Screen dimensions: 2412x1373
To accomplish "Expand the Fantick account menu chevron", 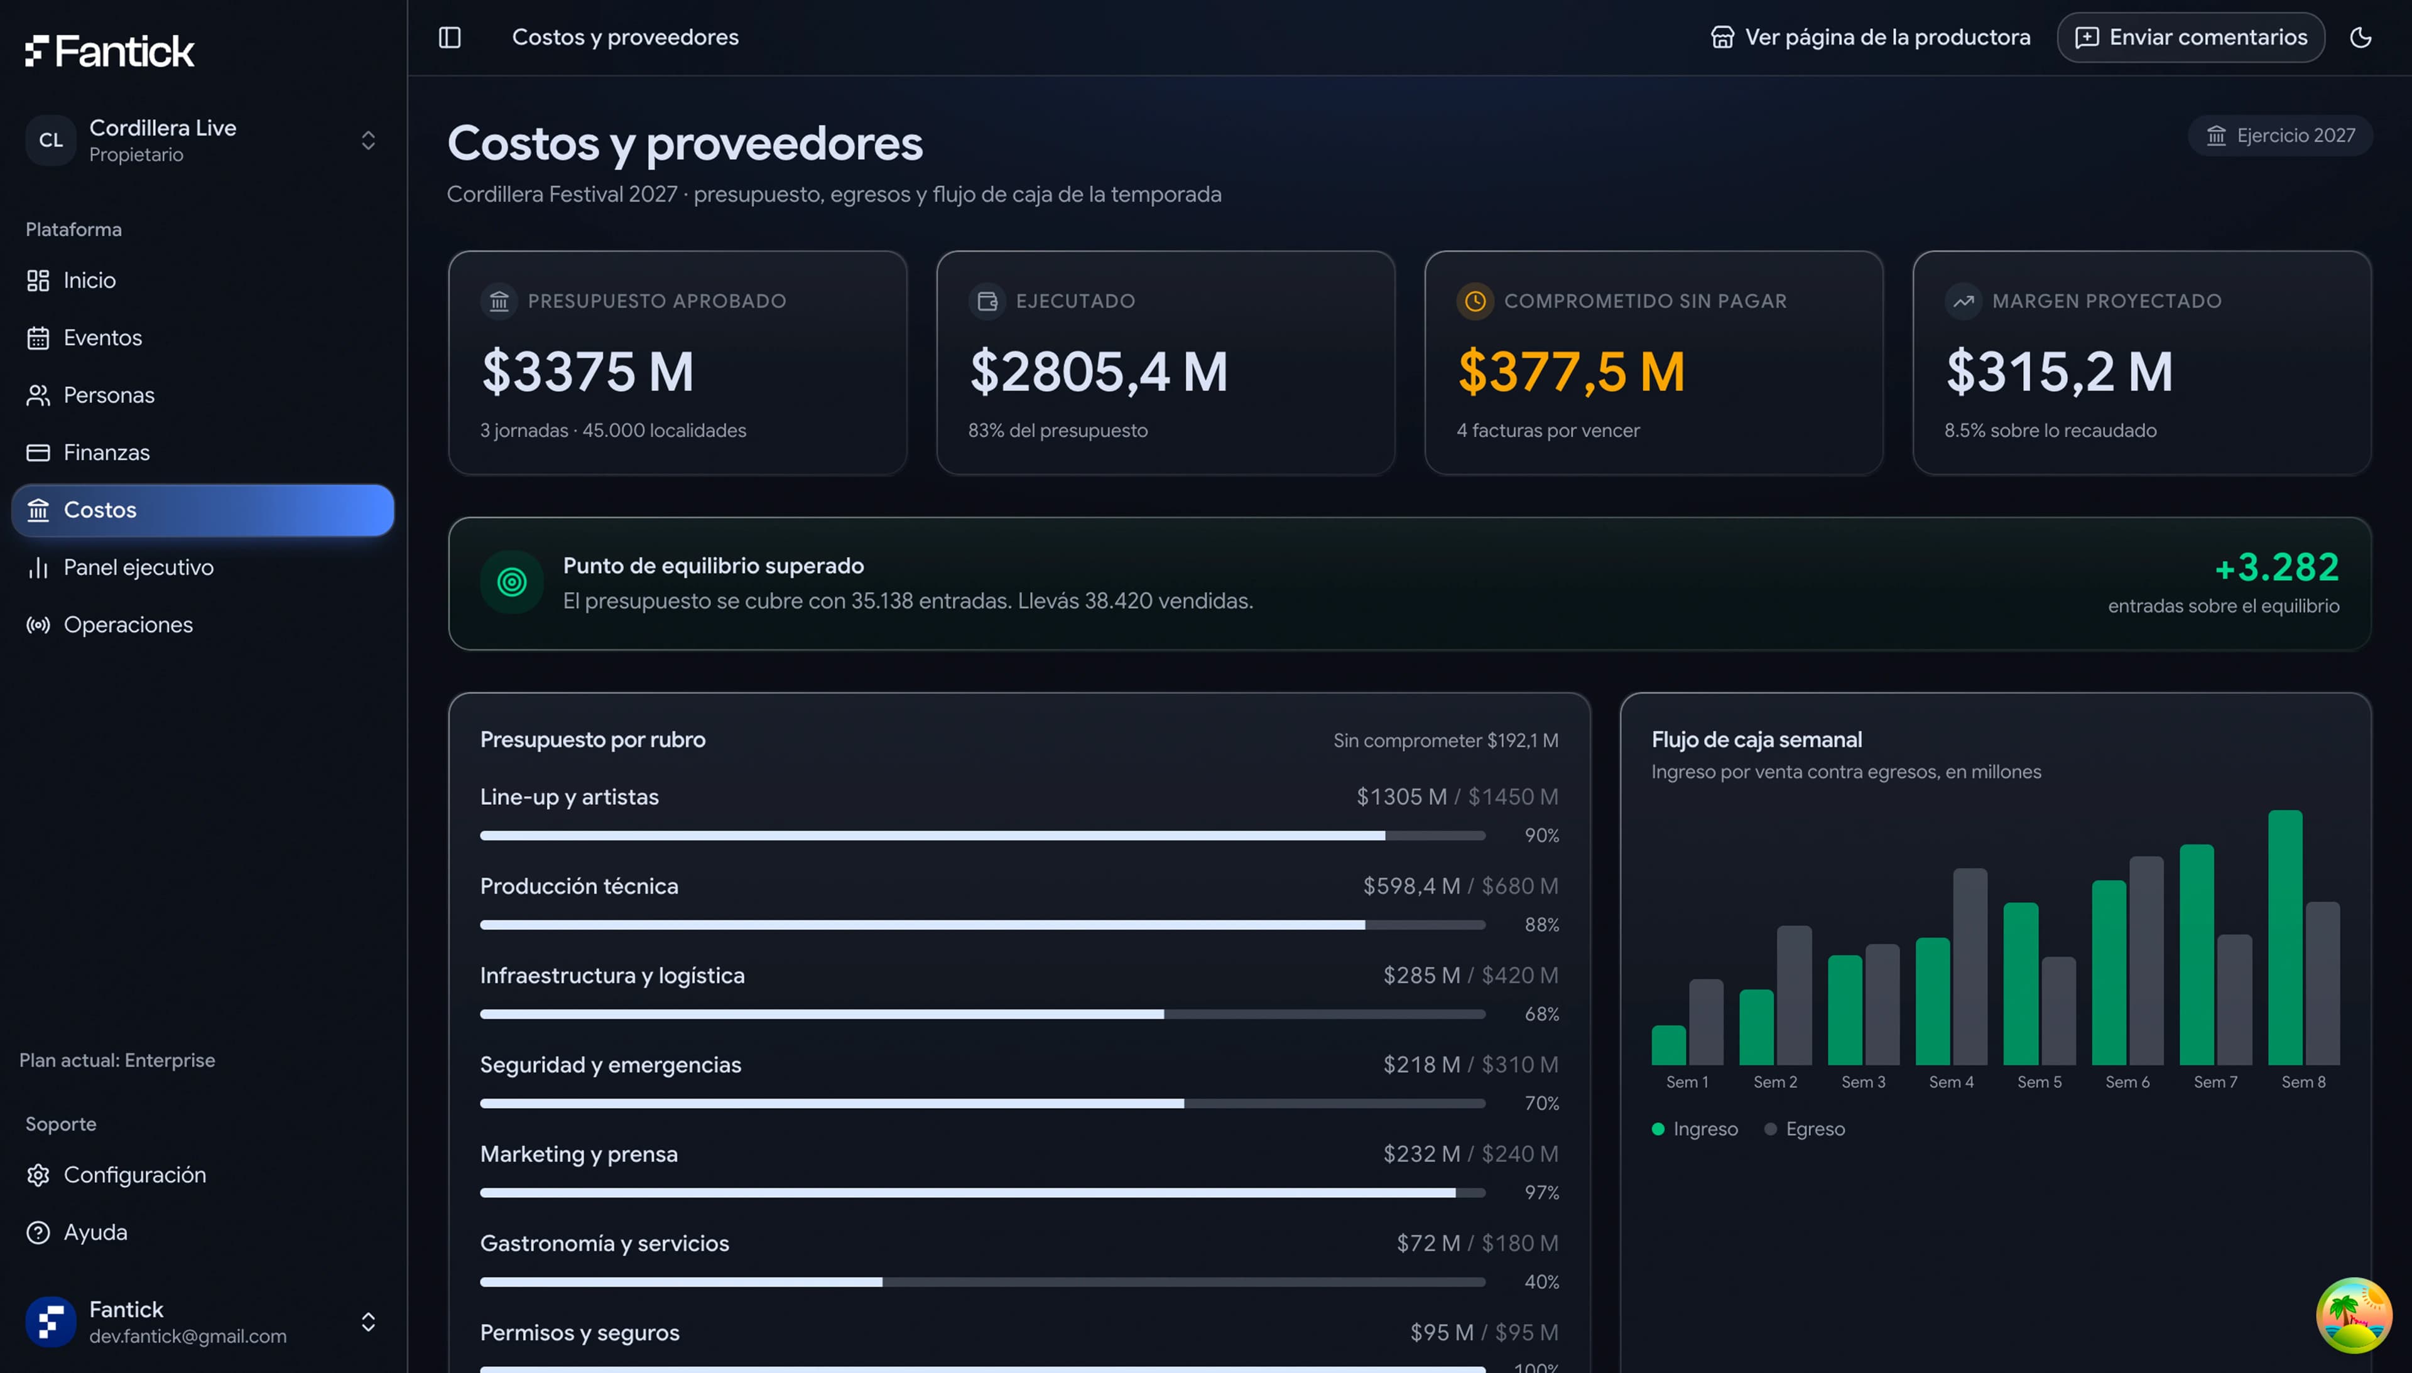I will pos(369,1322).
